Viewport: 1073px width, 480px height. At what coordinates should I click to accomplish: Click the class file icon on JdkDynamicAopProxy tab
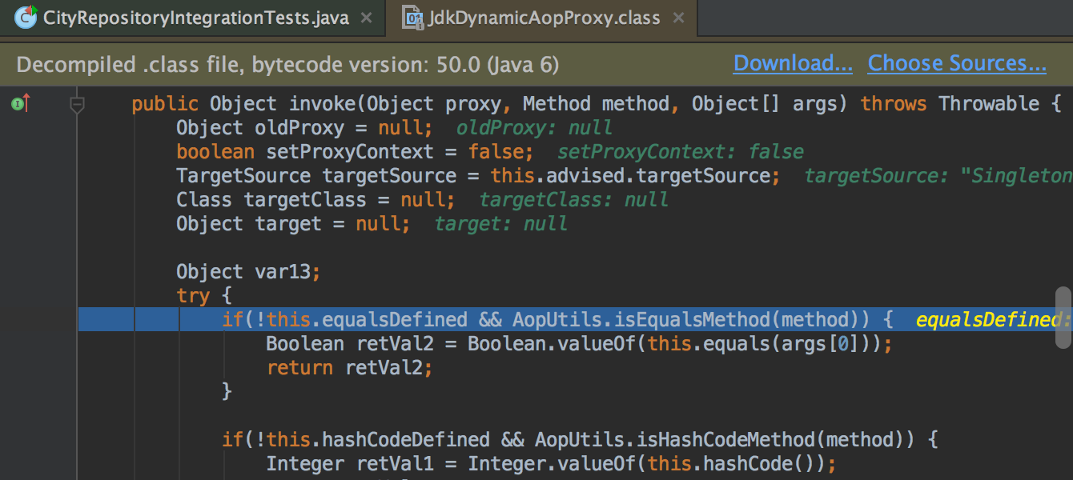pyautogui.click(x=412, y=18)
